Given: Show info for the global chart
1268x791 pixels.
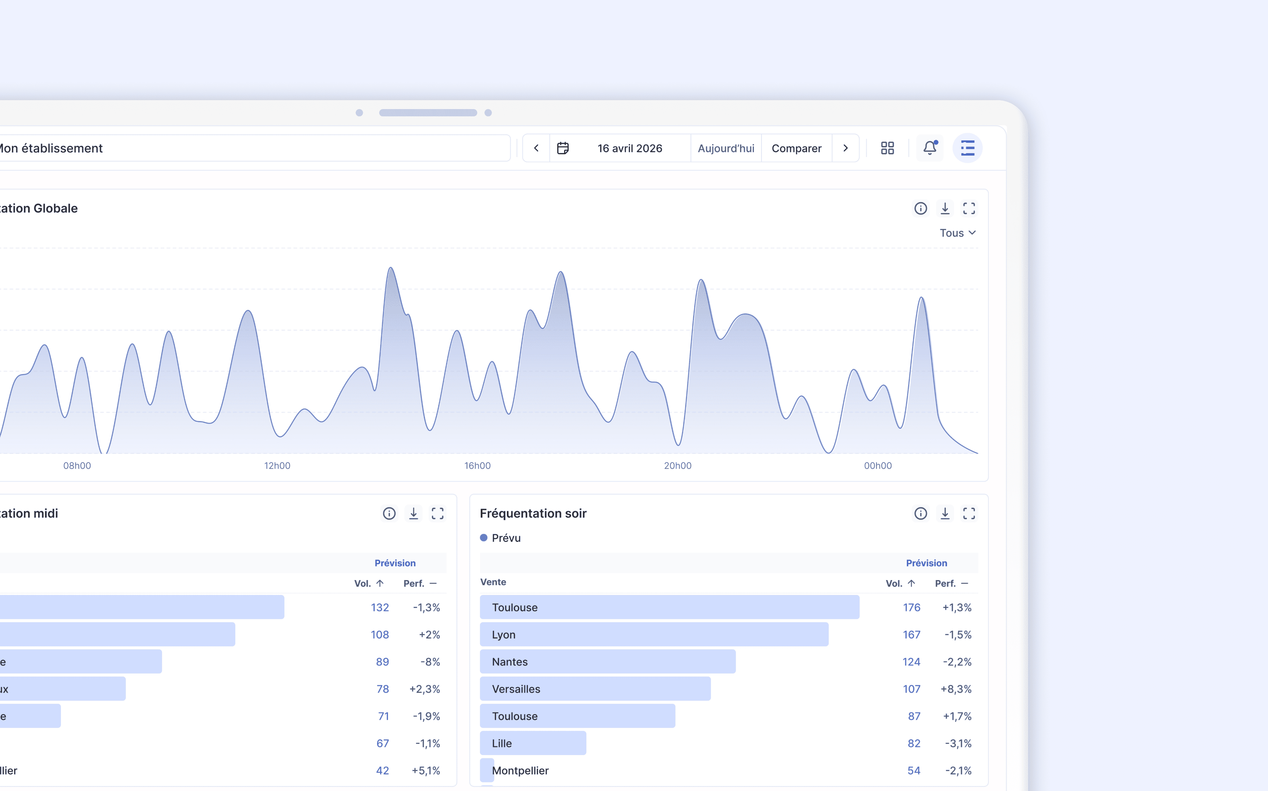Looking at the screenshot, I should click(920, 209).
